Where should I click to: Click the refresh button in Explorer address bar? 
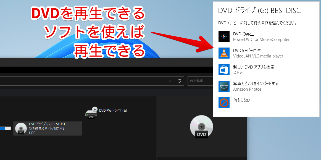179,81
